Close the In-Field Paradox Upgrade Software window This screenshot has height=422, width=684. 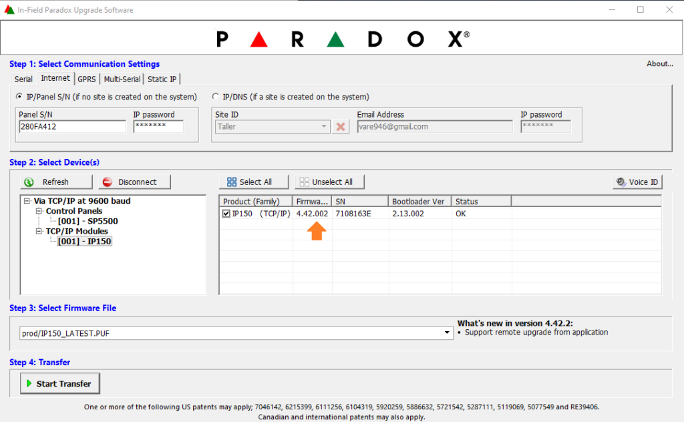(669, 9)
